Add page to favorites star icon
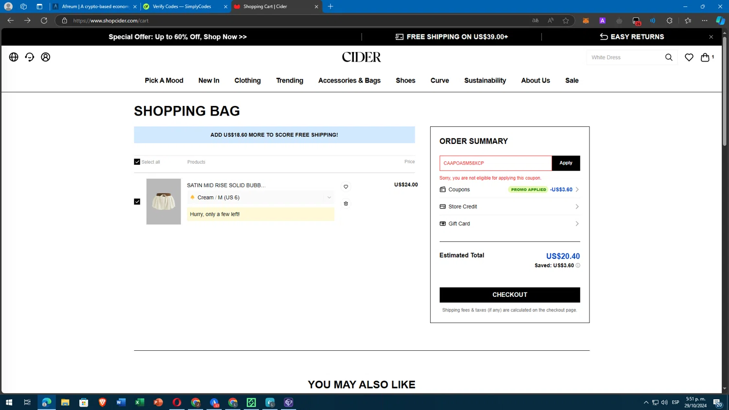729x410 pixels. (x=566, y=20)
